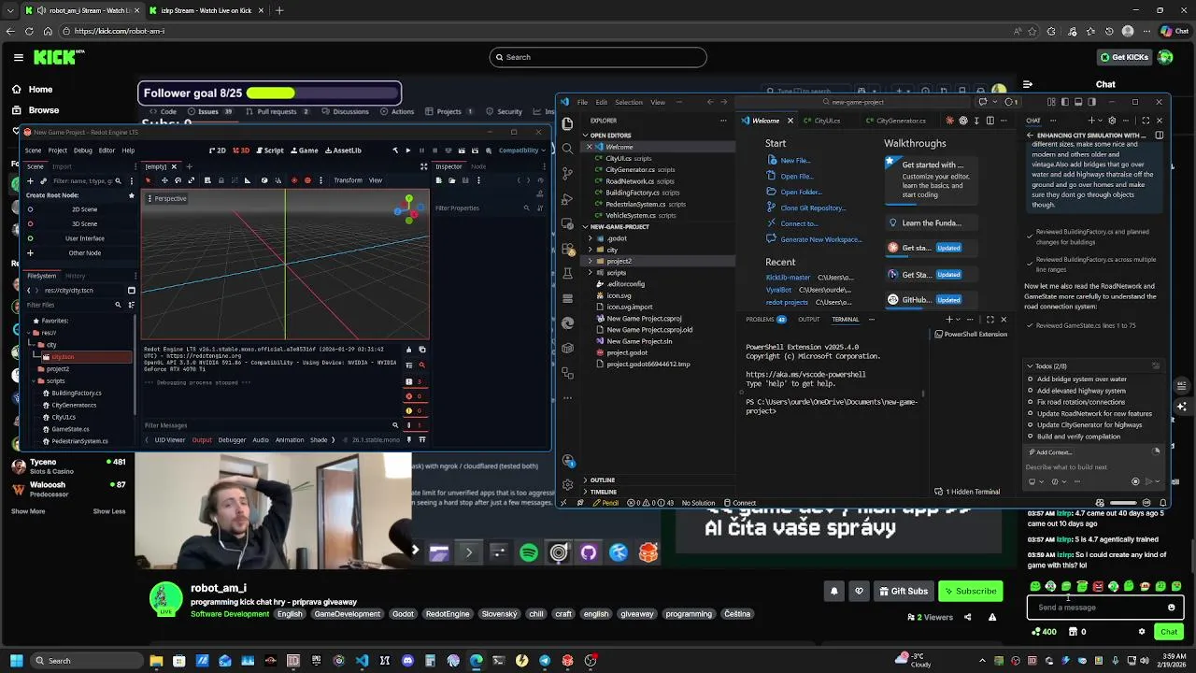1196x673 pixels.
Task: Select the Scale tool in Redot toolbar
Action: (x=191, y=180)
